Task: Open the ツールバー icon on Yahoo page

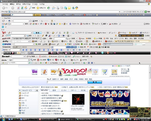Action: pyautogui.click(x=95, y=72)
